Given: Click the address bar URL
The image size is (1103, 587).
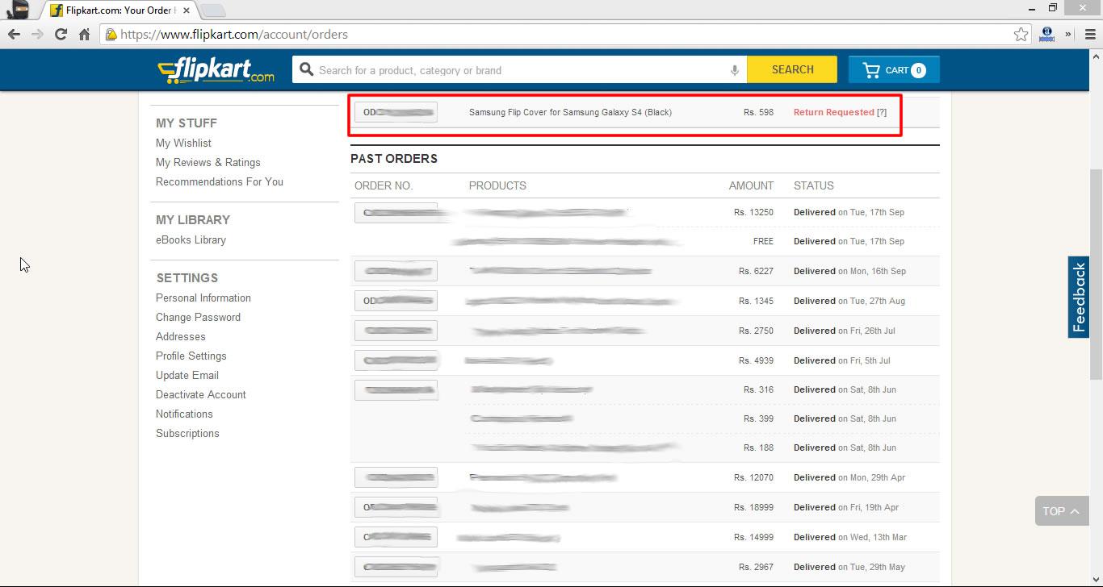Looking at the screenshot, I should (x=235, y=35).
